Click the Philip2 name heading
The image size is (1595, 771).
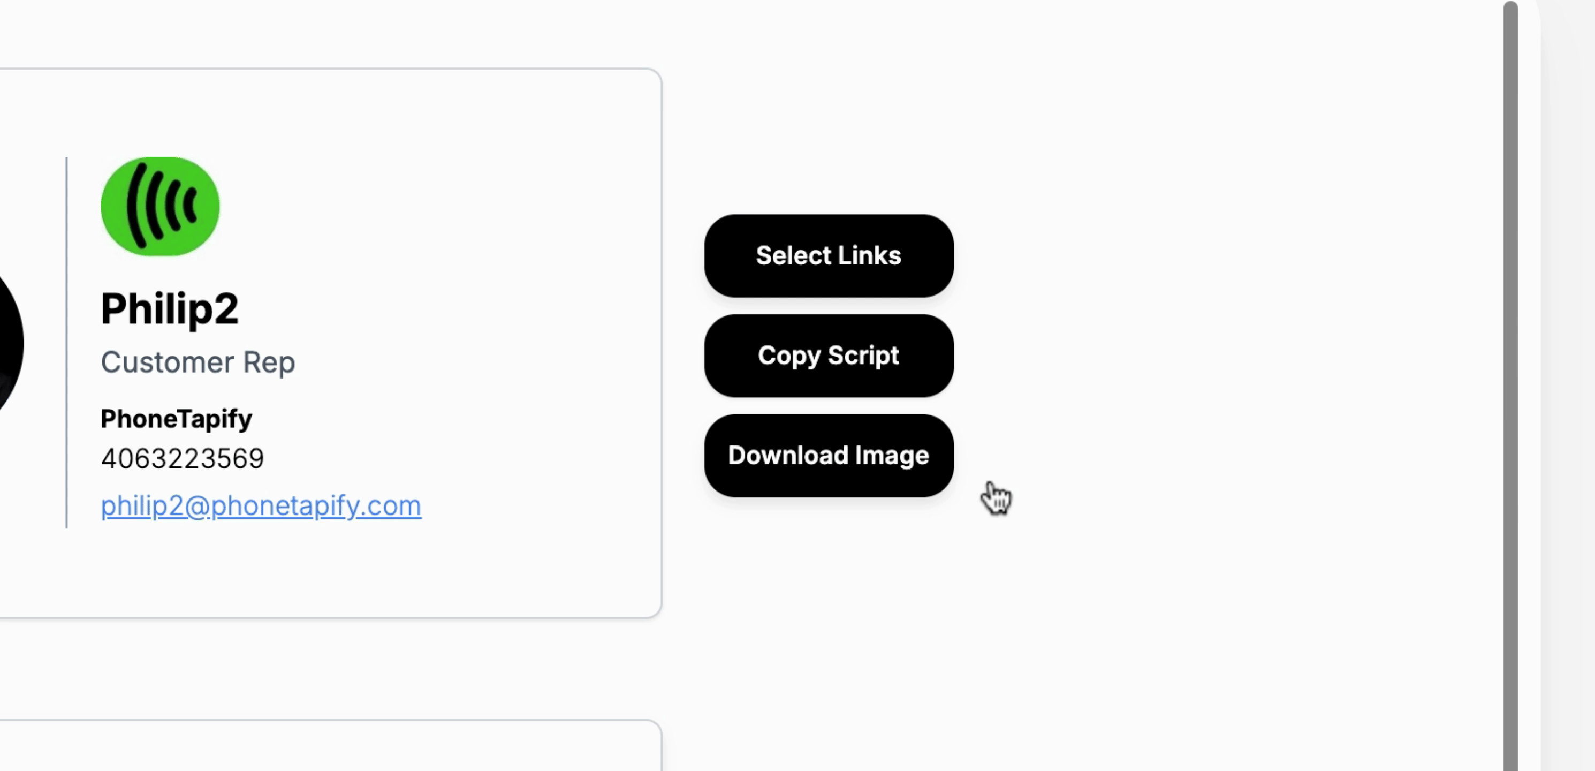(x=170, y=308)
